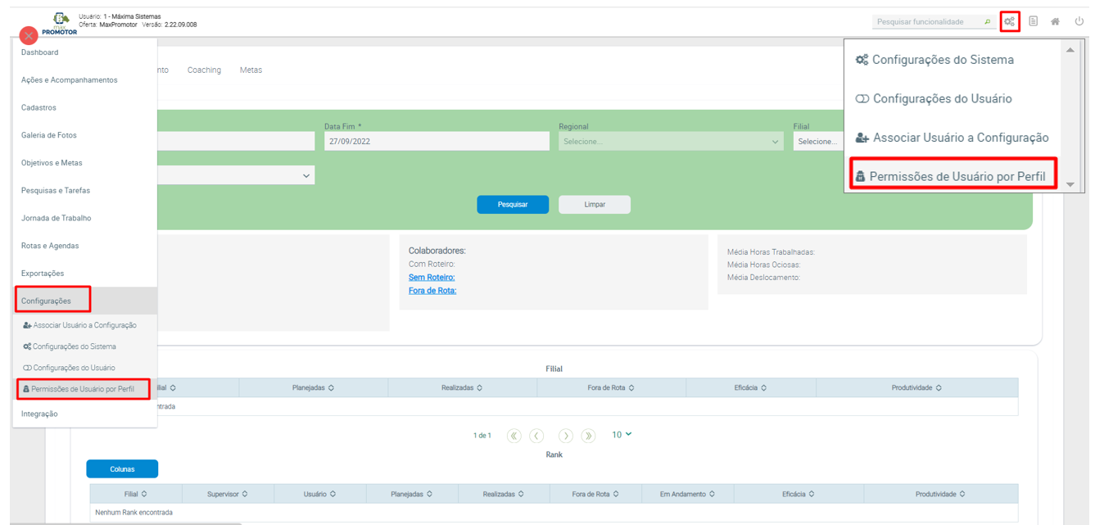Sort Rank table by Planejadas
This screenshot has height=525, width=1095.
pyautogui.click(x=412, y=494)
